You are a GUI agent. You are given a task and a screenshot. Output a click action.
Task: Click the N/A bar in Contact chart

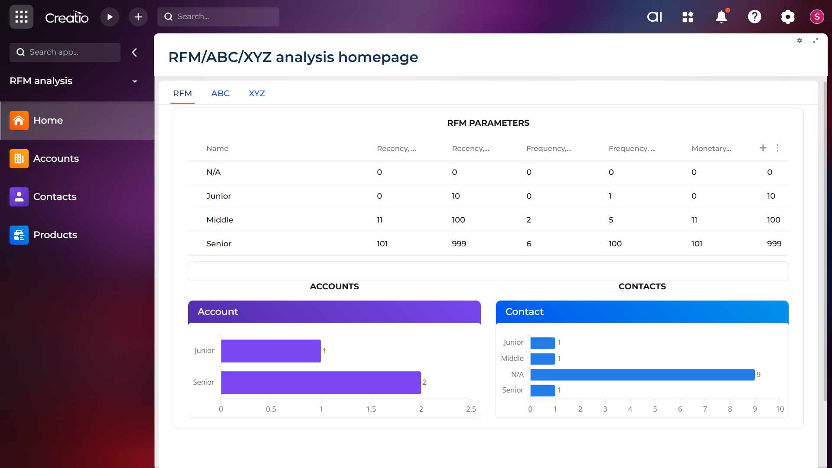point(642,375)
